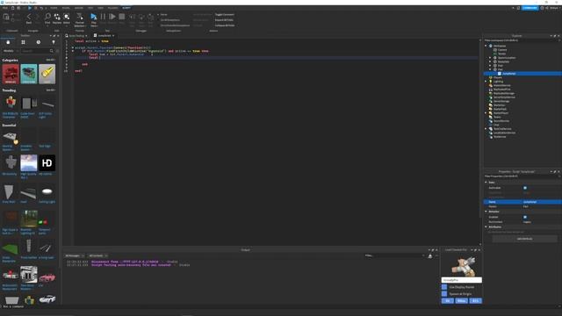Click the Collapse All Folds button
Screen dimensions: 562x316
tap(225, 25)
